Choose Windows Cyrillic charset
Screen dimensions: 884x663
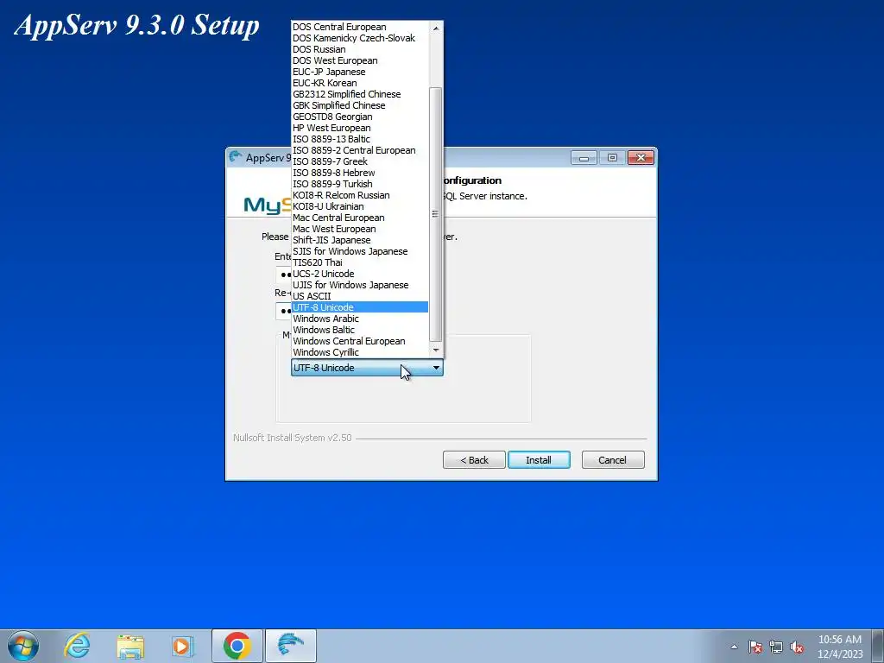point(360,352)
